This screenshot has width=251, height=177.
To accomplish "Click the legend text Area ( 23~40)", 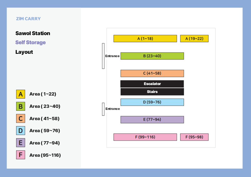I will click(45, 106).
